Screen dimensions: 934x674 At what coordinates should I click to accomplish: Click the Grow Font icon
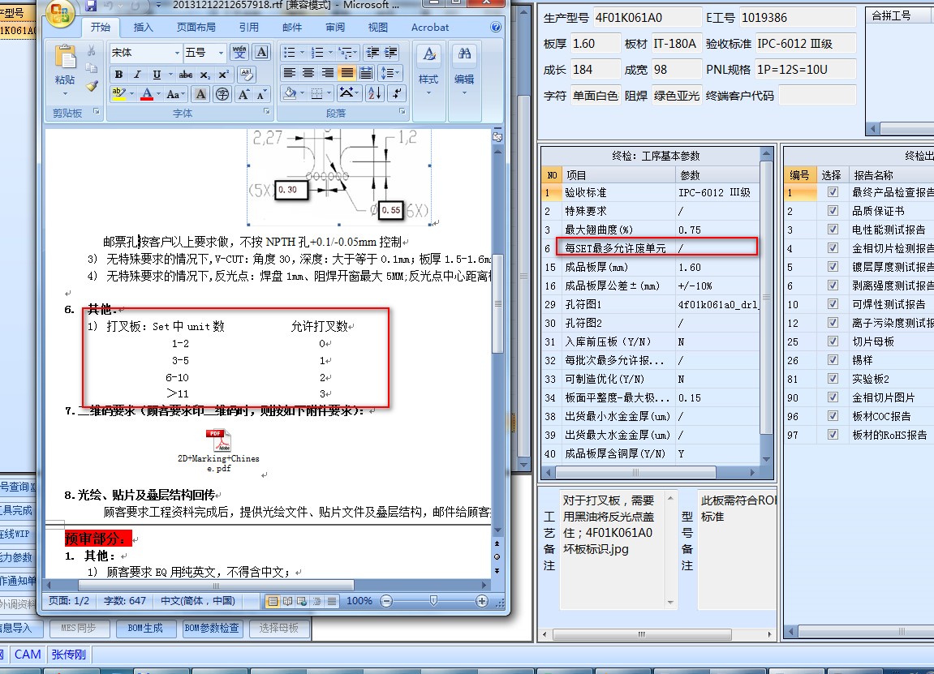(243, 94)
